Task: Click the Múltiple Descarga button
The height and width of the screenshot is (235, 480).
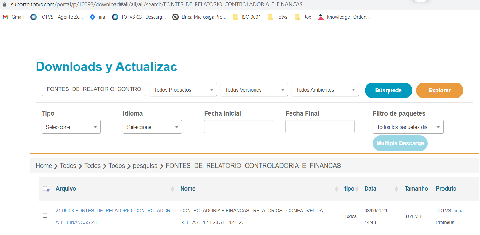Action: pyautogui.click(x=400, y=143)
